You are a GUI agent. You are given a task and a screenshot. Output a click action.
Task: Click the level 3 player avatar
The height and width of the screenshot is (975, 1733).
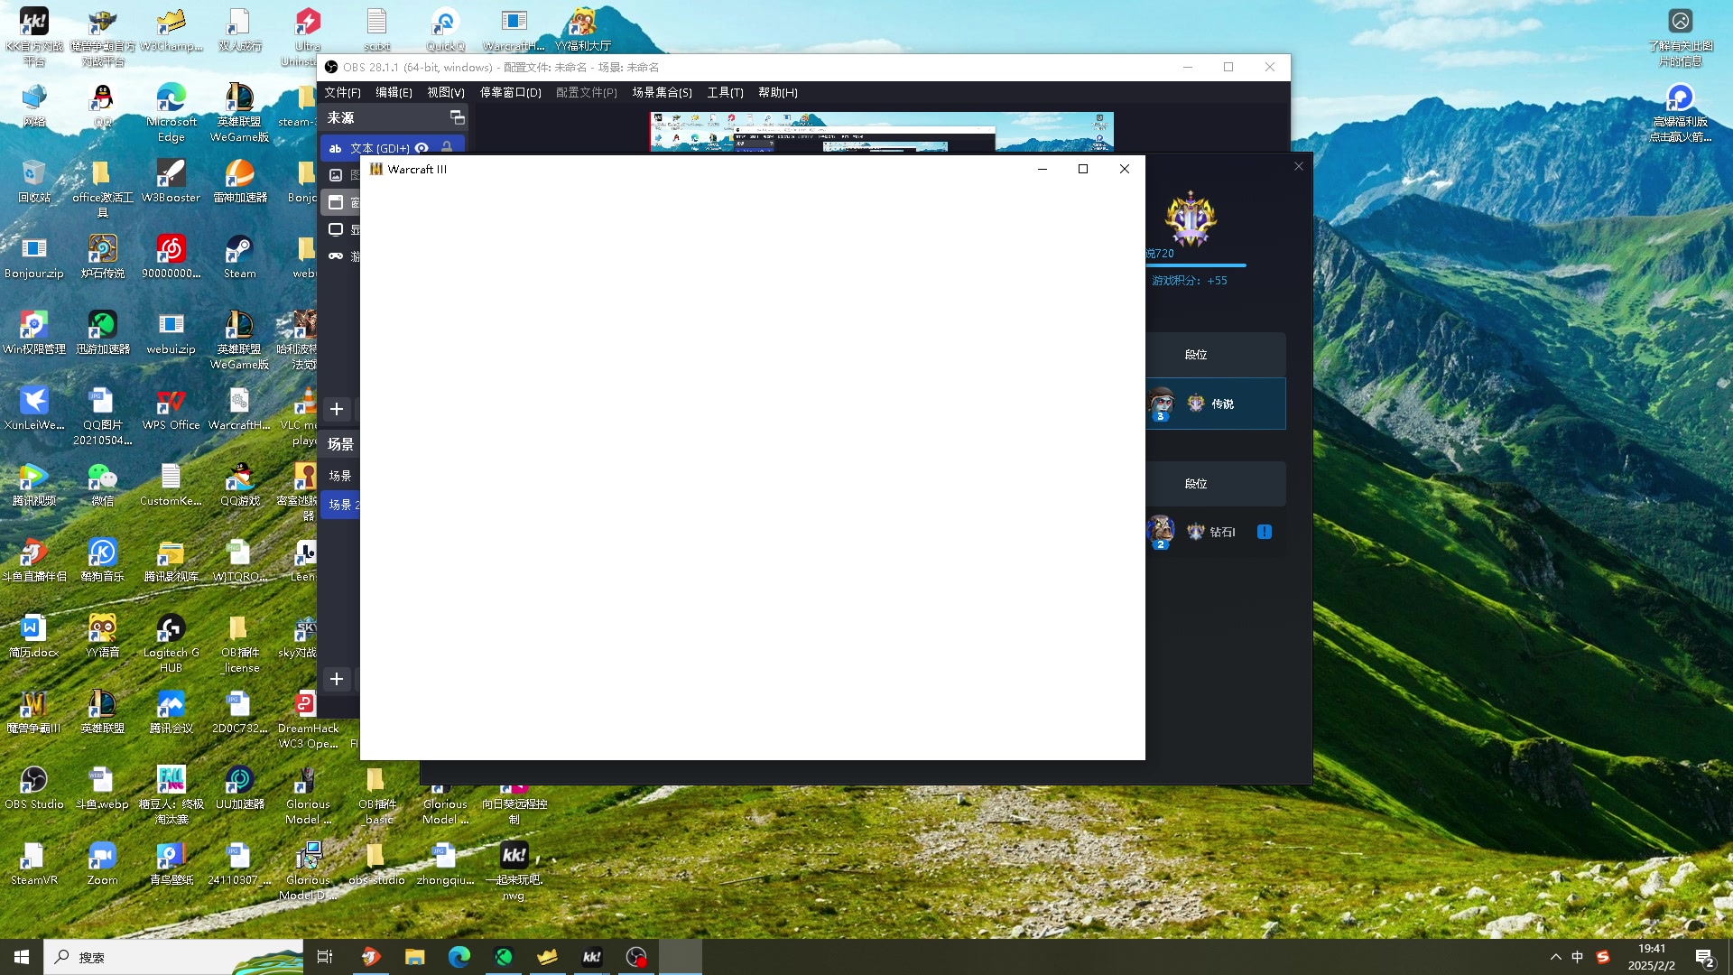coord(1161,404)
